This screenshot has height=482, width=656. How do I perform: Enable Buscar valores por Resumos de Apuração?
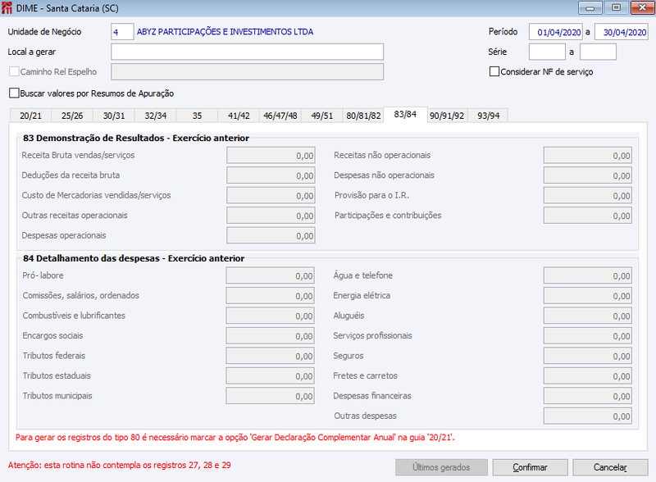pyautogui.click(x=14, y=93)
